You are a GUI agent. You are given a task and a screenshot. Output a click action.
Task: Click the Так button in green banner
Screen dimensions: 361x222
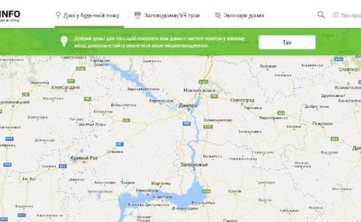click(287, 42)
